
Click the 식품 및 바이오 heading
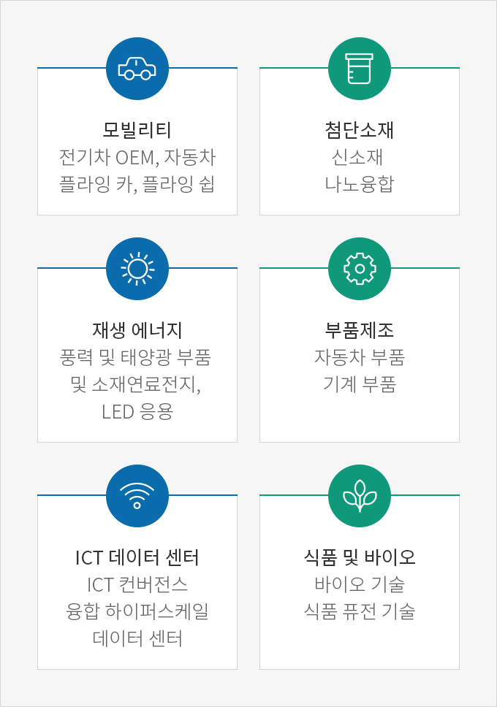coord(360,557)
